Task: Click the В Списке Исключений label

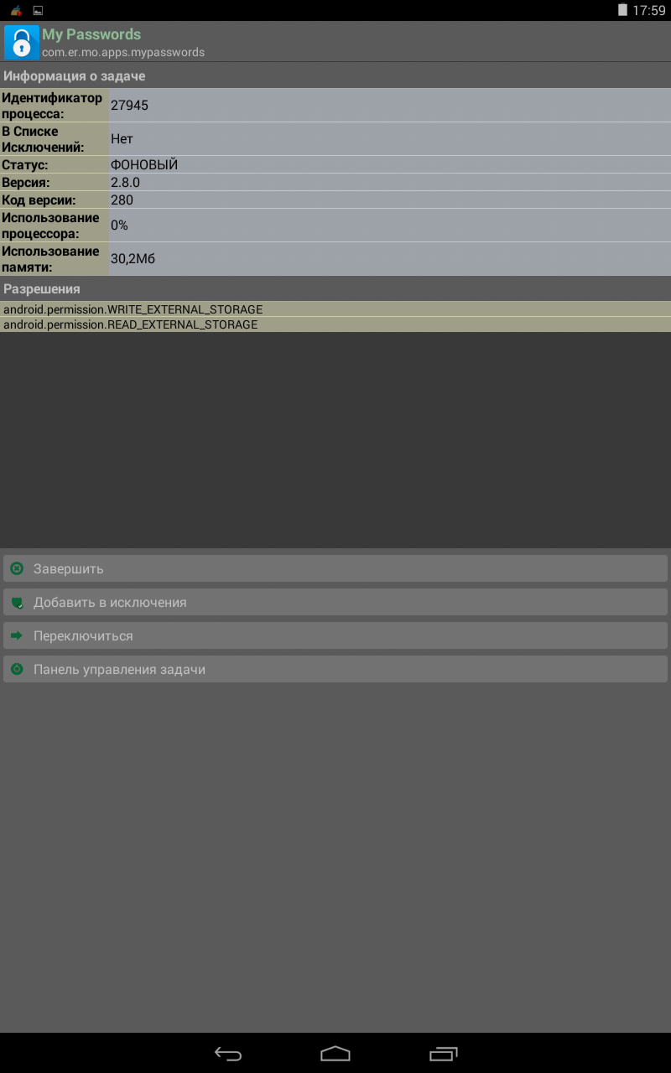Action: click(x=43, y=139)
